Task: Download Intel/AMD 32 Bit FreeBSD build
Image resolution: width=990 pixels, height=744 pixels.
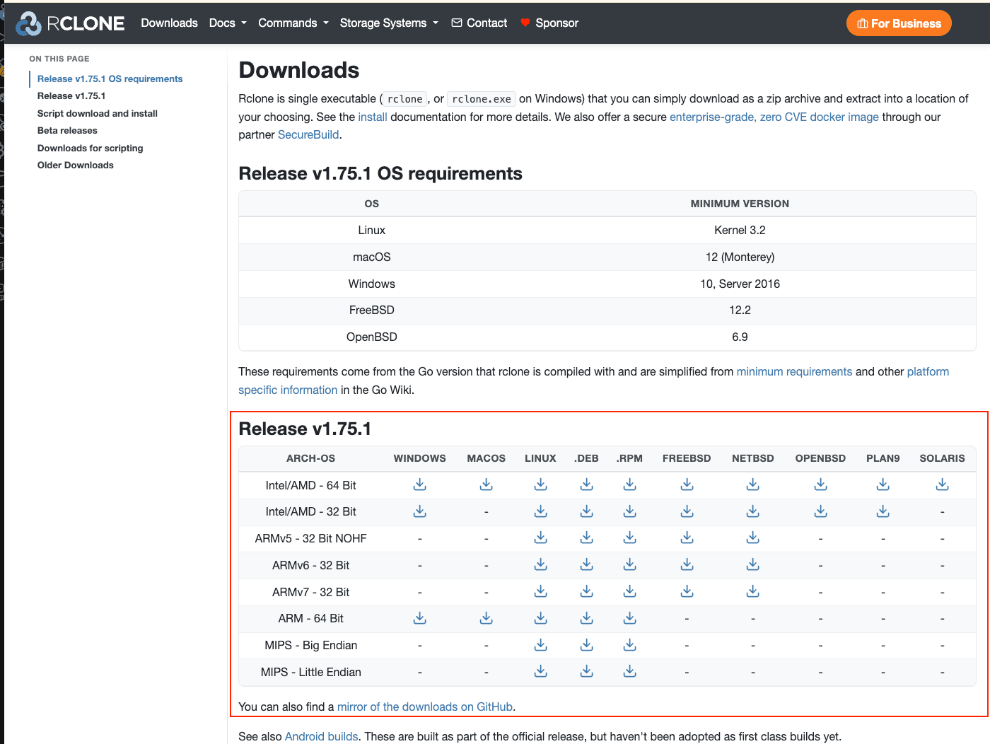Action: click(687, 511)
